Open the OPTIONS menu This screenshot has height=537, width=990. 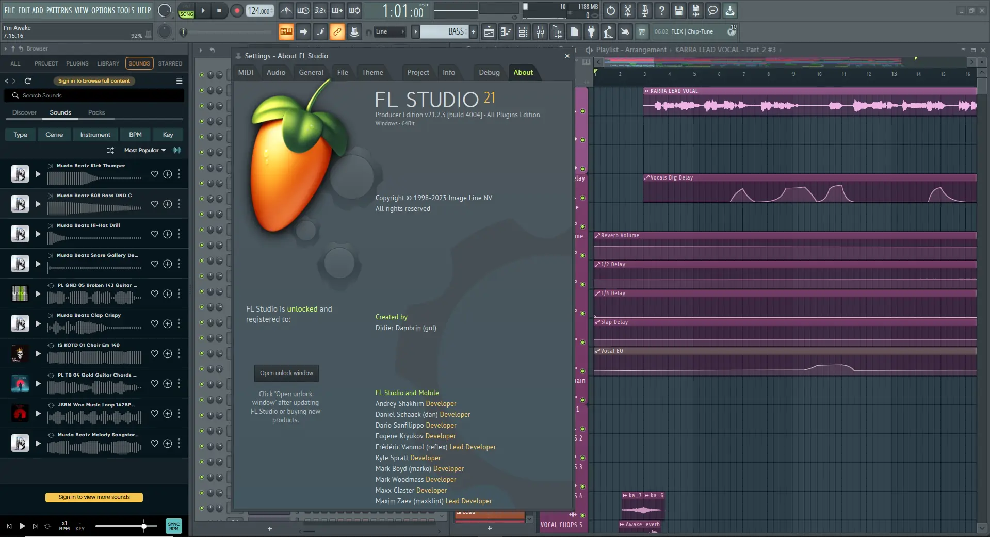(103, 10)
